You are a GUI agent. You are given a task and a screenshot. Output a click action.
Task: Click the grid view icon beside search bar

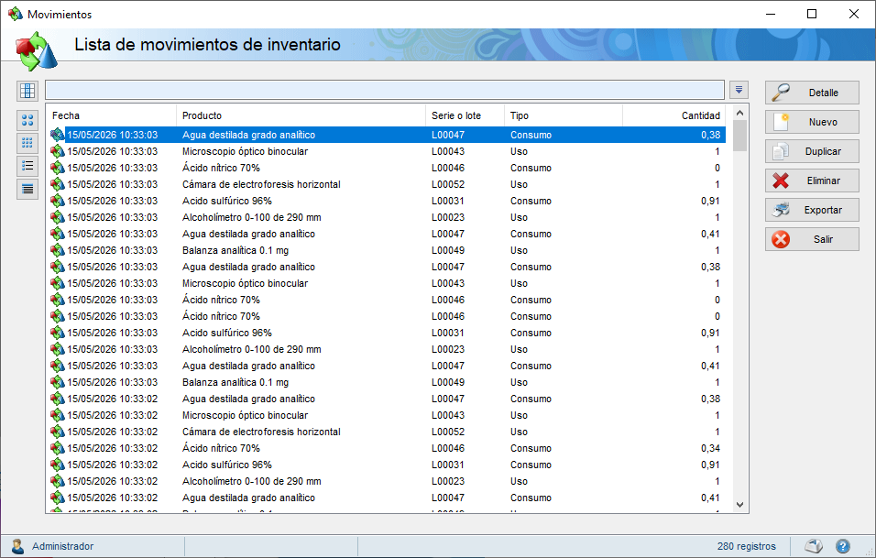[27, 91]
